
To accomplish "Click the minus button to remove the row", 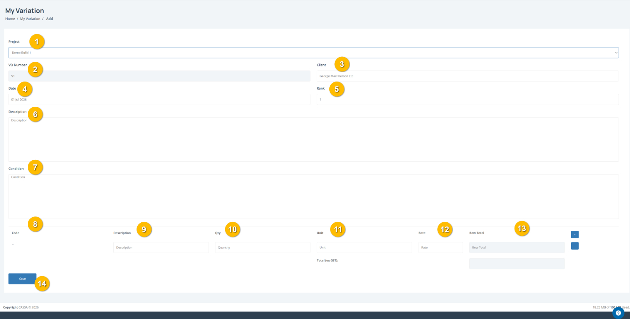I will (575, 246).
